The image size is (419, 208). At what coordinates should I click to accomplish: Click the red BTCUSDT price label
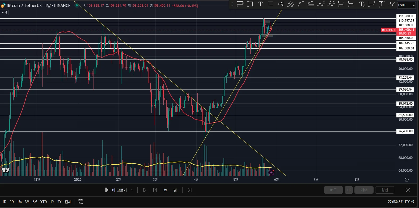[388, 30]
